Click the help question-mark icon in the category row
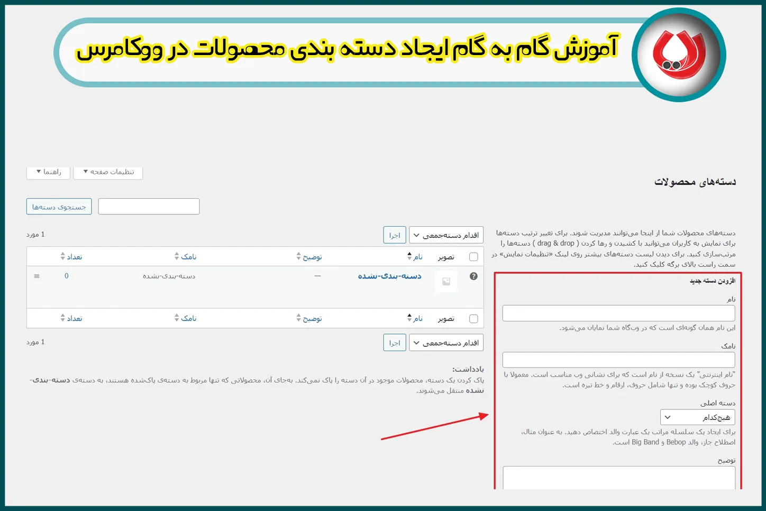The width and height of the screenshot is (766, 511). coord(473,276)
